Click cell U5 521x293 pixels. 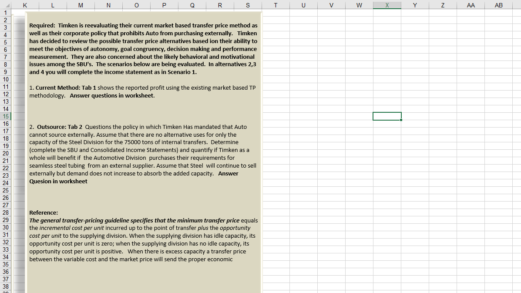[x=303, y=42]
